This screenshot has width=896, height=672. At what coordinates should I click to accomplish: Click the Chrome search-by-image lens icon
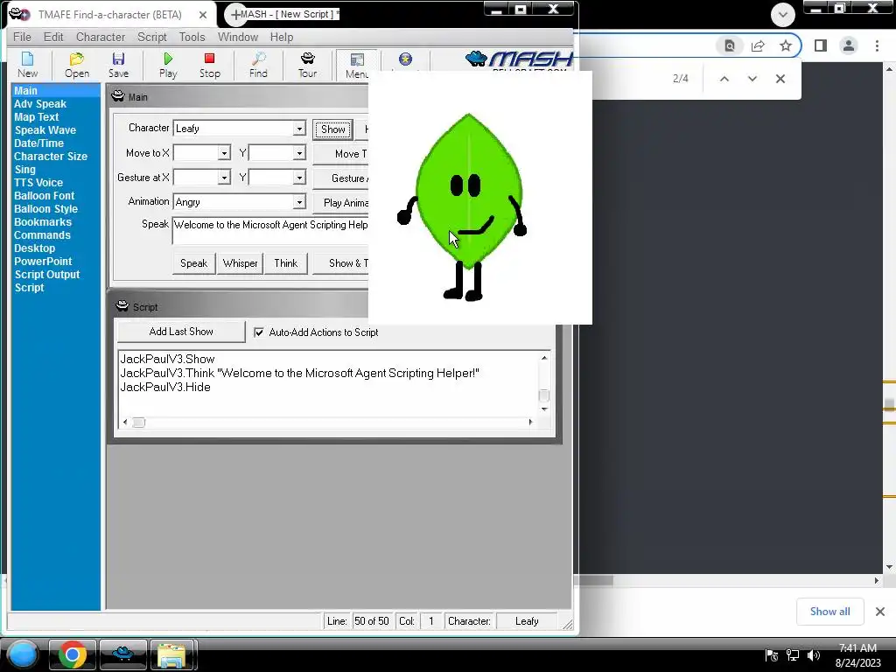tap(730, 45)
